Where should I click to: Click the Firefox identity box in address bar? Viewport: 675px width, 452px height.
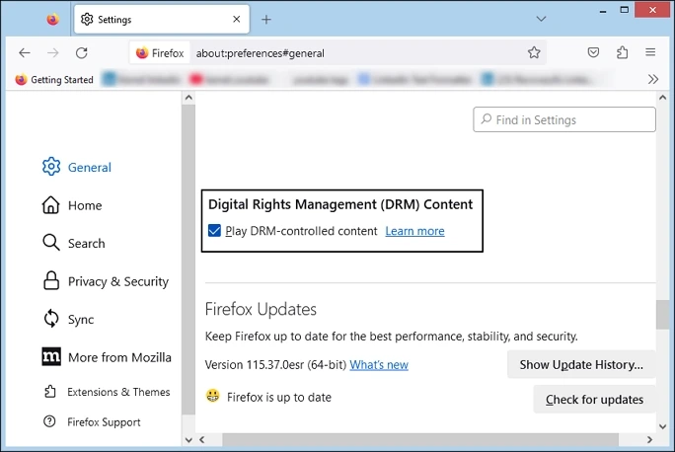click(160, 53)
